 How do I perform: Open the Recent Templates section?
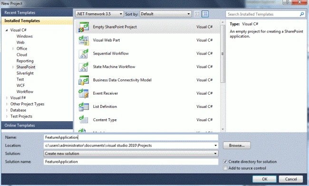pos(37,13)
